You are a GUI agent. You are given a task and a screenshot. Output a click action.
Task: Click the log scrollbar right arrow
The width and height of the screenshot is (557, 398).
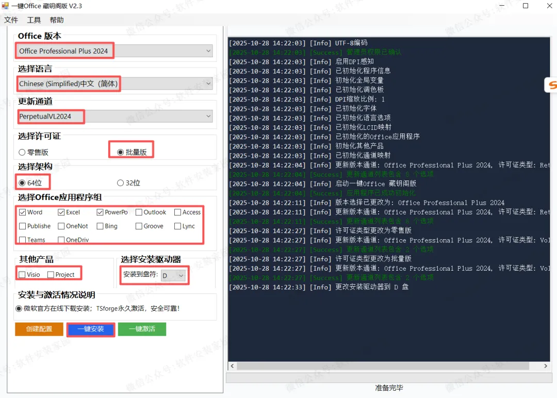[546, 366]
